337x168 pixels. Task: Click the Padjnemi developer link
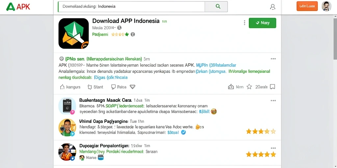[x=100, y=34]
